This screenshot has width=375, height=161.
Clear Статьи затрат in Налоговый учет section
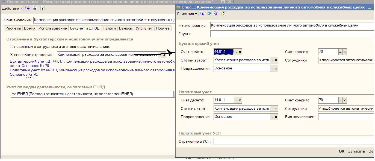pyautogui.click(x=276, y=109)
